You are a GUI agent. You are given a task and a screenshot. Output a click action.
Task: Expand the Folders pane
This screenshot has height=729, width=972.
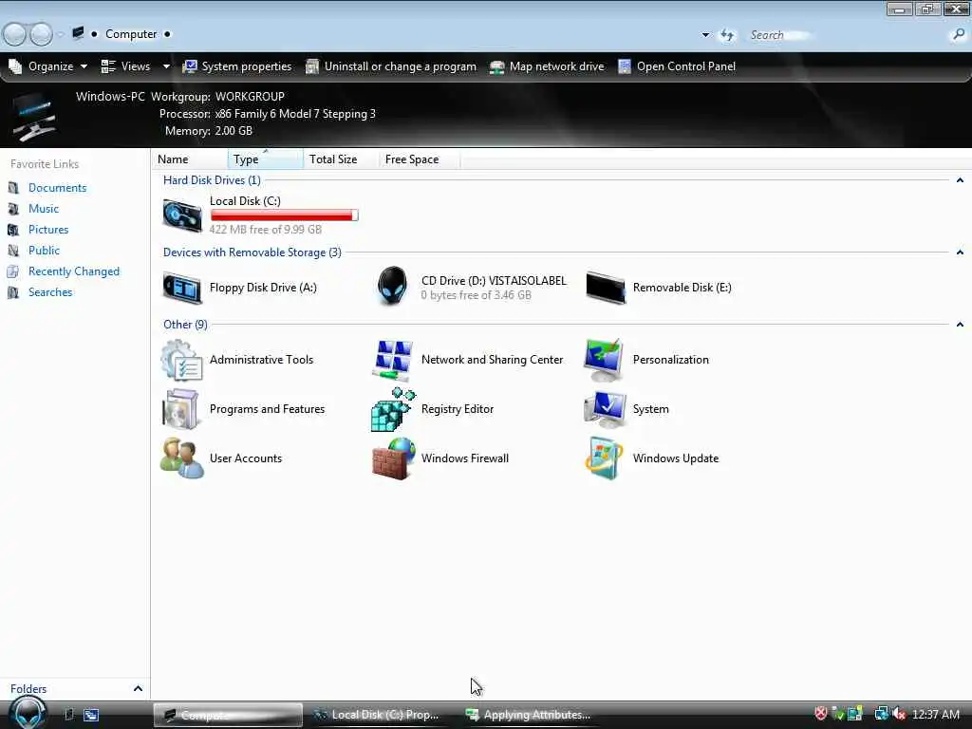pyautogui.click(x=138, y=689)
